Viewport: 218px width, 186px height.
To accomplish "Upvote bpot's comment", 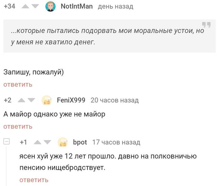I will click(x=38, y=143).
